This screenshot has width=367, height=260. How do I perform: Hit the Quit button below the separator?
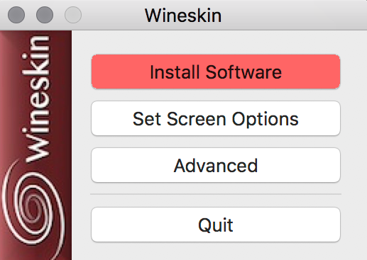pos(216,225)
